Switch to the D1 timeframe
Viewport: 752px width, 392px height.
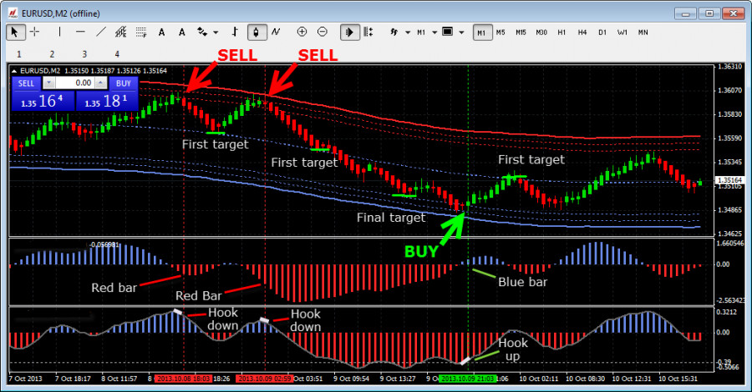coord(602,33)
